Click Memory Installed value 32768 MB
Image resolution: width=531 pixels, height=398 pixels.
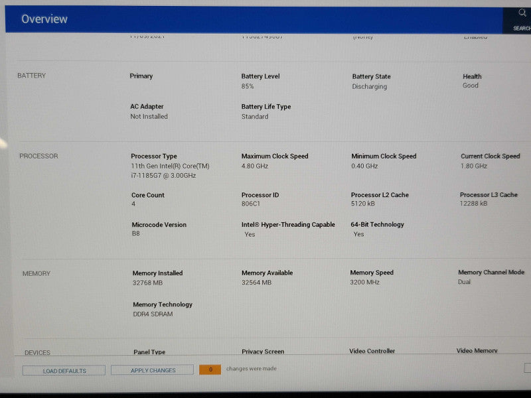tap(147, 283)
